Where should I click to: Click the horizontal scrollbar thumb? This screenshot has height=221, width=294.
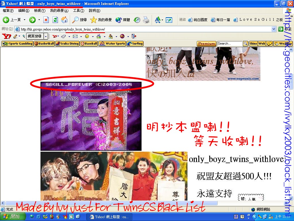pyautogui.click(x=112, y=203)
